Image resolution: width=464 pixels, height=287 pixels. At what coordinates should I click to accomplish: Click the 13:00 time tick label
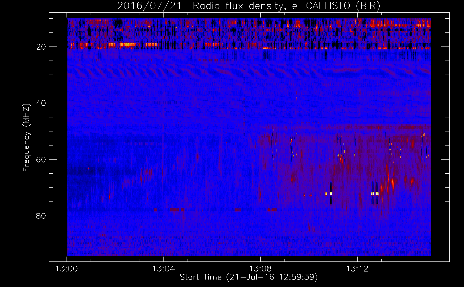coord(67,269)
